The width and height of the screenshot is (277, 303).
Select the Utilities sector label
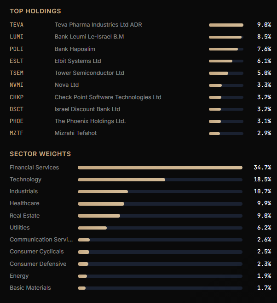click(x=20, y=228)
